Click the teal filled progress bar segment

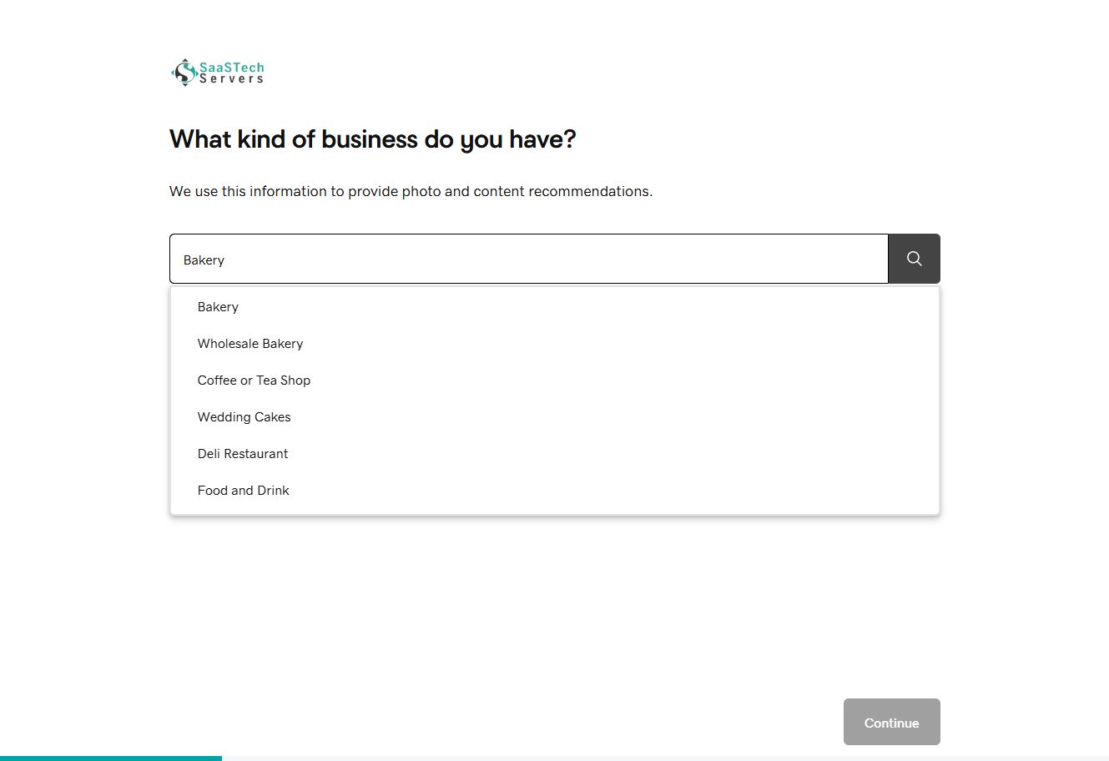111,758
